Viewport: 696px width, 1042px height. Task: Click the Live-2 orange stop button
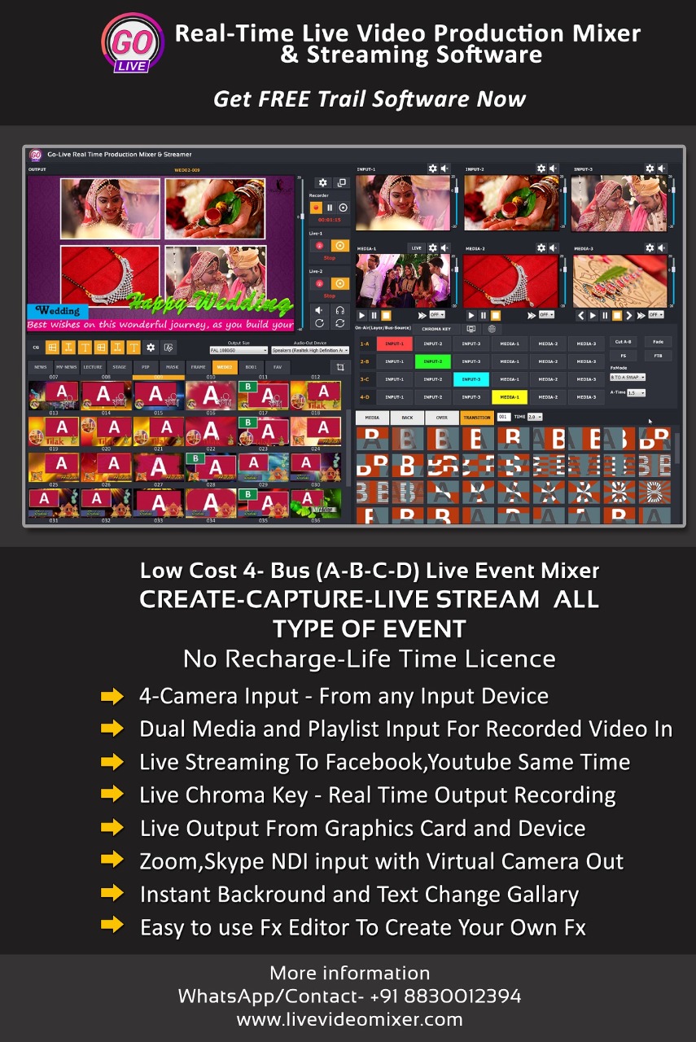[x=340, y=283]
